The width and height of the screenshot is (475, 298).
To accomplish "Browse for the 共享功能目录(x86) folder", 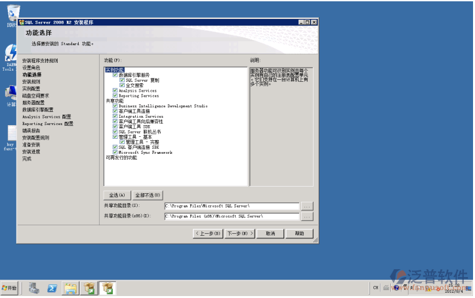I will (x=307, y=215).
